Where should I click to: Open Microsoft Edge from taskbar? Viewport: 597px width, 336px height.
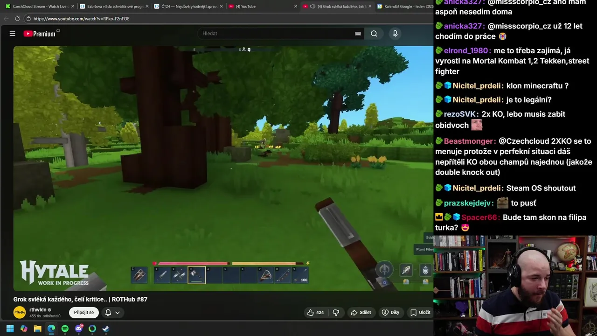pyautogui.click(x=51, y=329)
